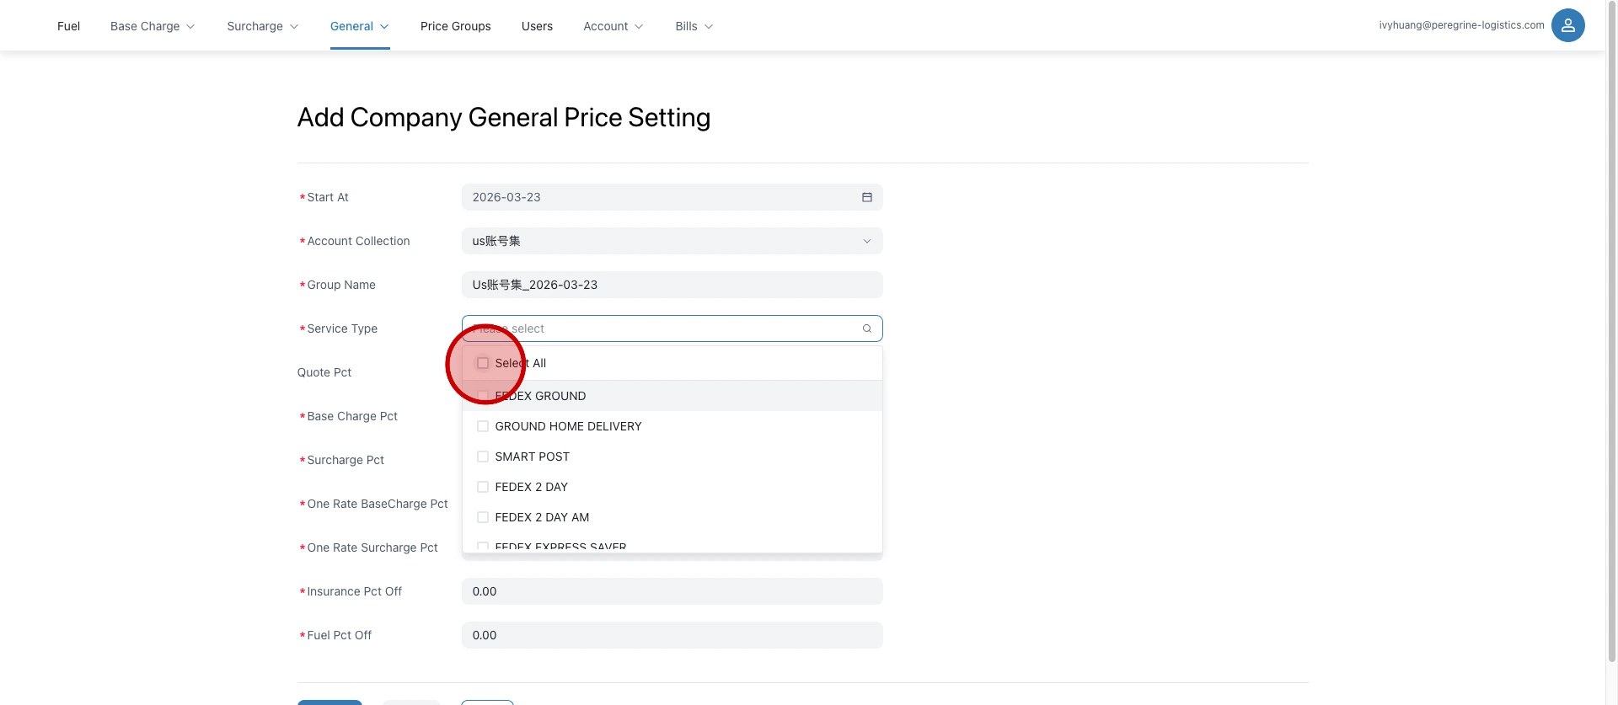Navigate to the Users page
Image resolution: width=1618 pixels, height=705 pixels.
(537, 26)
